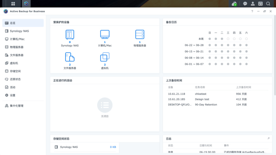Click the 物理服务器 protected device icon
276x155 pixels.
pyautogui.click(x=140, y=34)
